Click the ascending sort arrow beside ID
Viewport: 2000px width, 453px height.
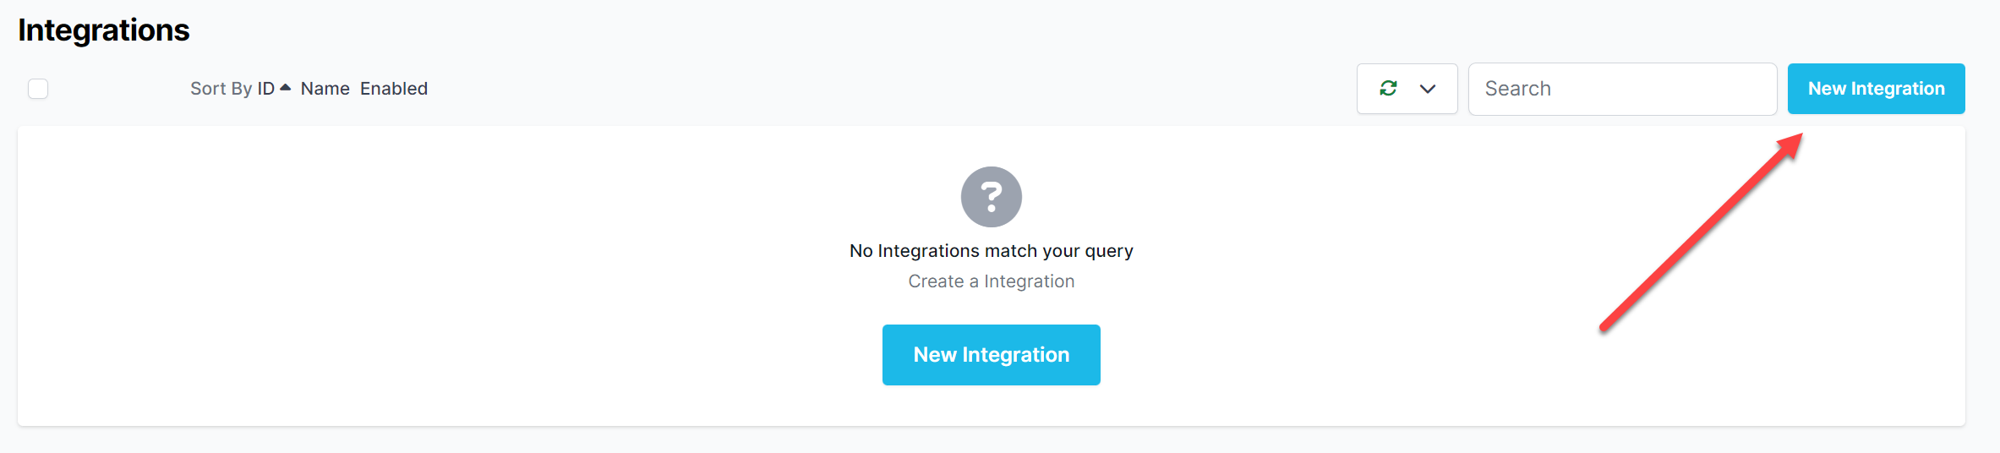(x=286, y=87)
